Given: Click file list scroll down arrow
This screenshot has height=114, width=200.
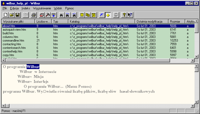Looking at the screenshot, I should click(196, 57).
